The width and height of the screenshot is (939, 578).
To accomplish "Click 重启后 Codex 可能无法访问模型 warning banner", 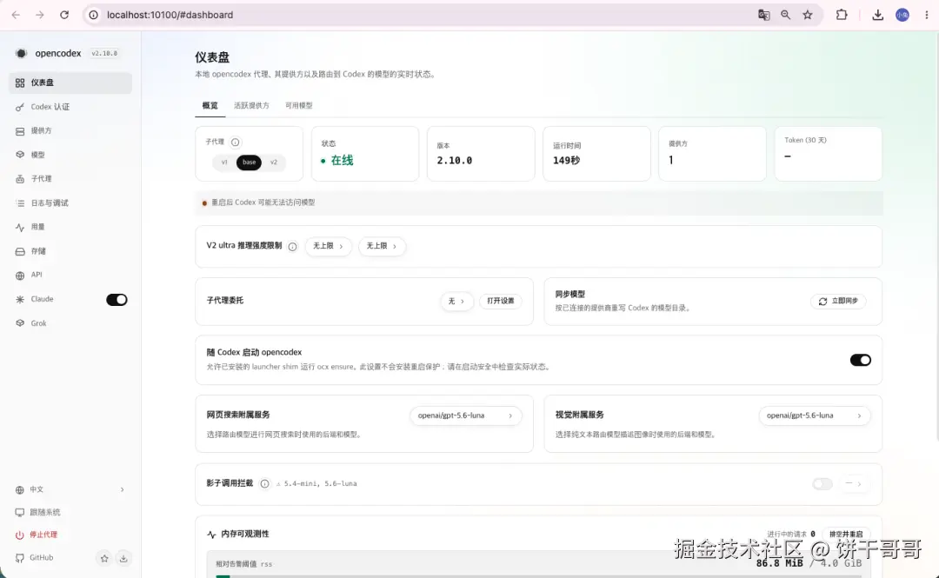I will pos(538,203).
